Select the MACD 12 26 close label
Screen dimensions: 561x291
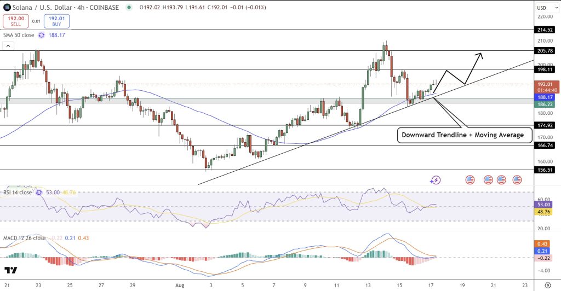pos(24,238)
